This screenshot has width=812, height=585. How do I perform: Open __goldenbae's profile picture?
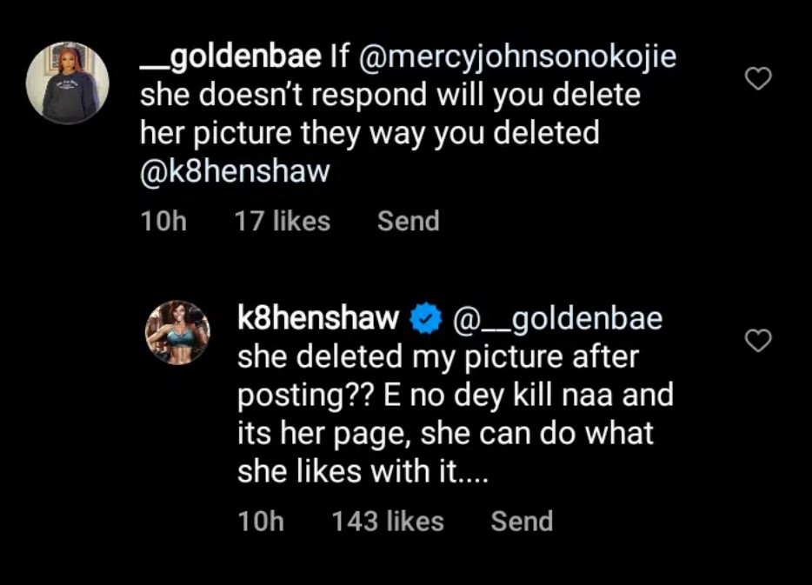click(68, 81)
